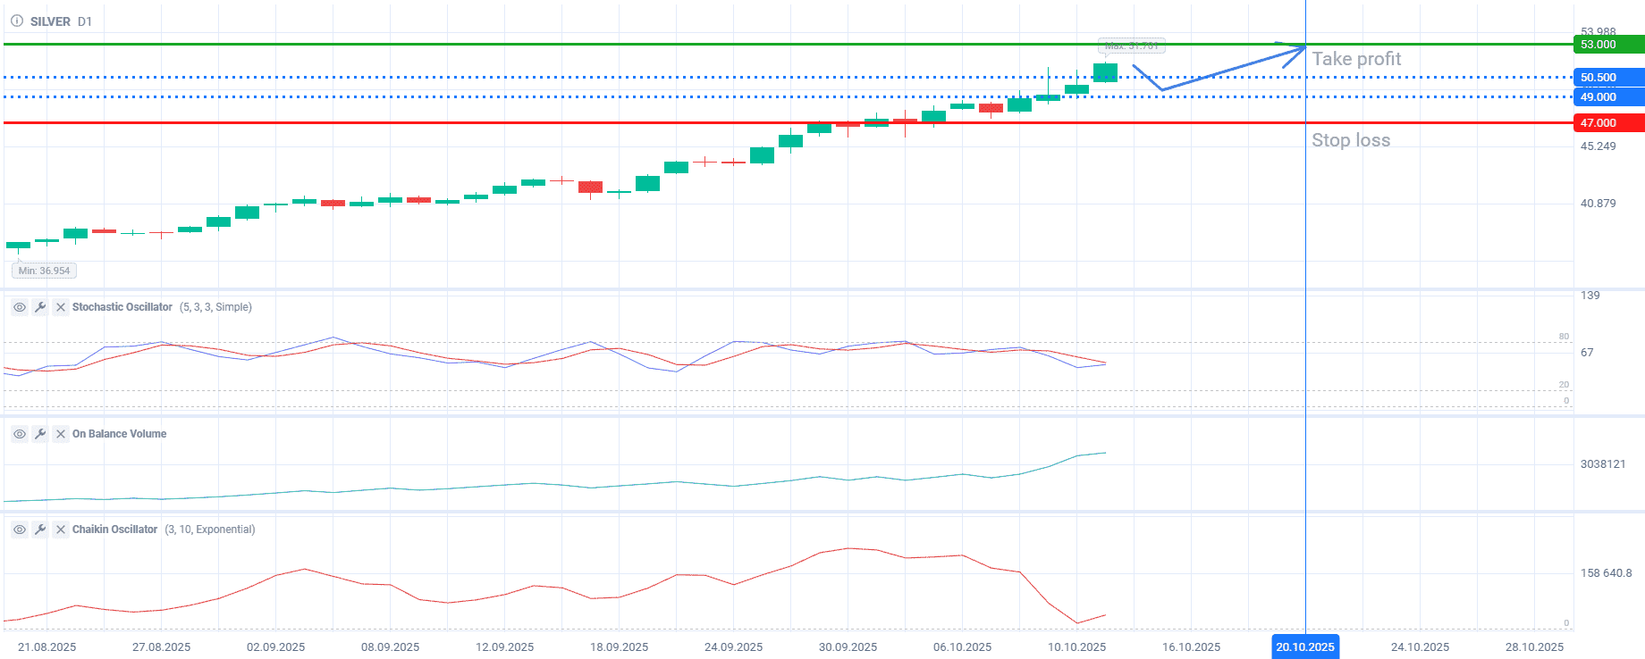Open Stochastic Oscillator settings wrench
This screenshot has height=659, width=1645.
click(x=39, y=307)
